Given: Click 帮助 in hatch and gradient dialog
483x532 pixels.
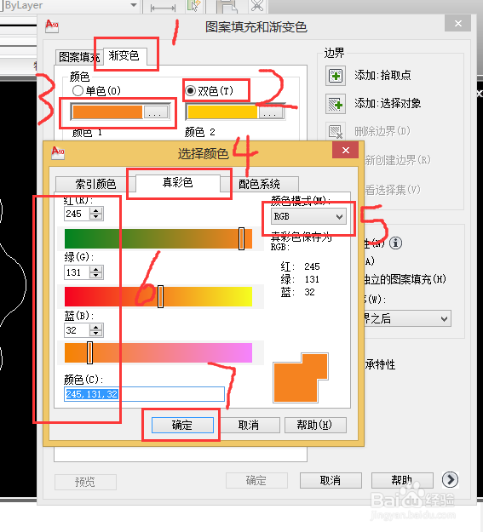Looking at the screenshot, I should 402,480.
